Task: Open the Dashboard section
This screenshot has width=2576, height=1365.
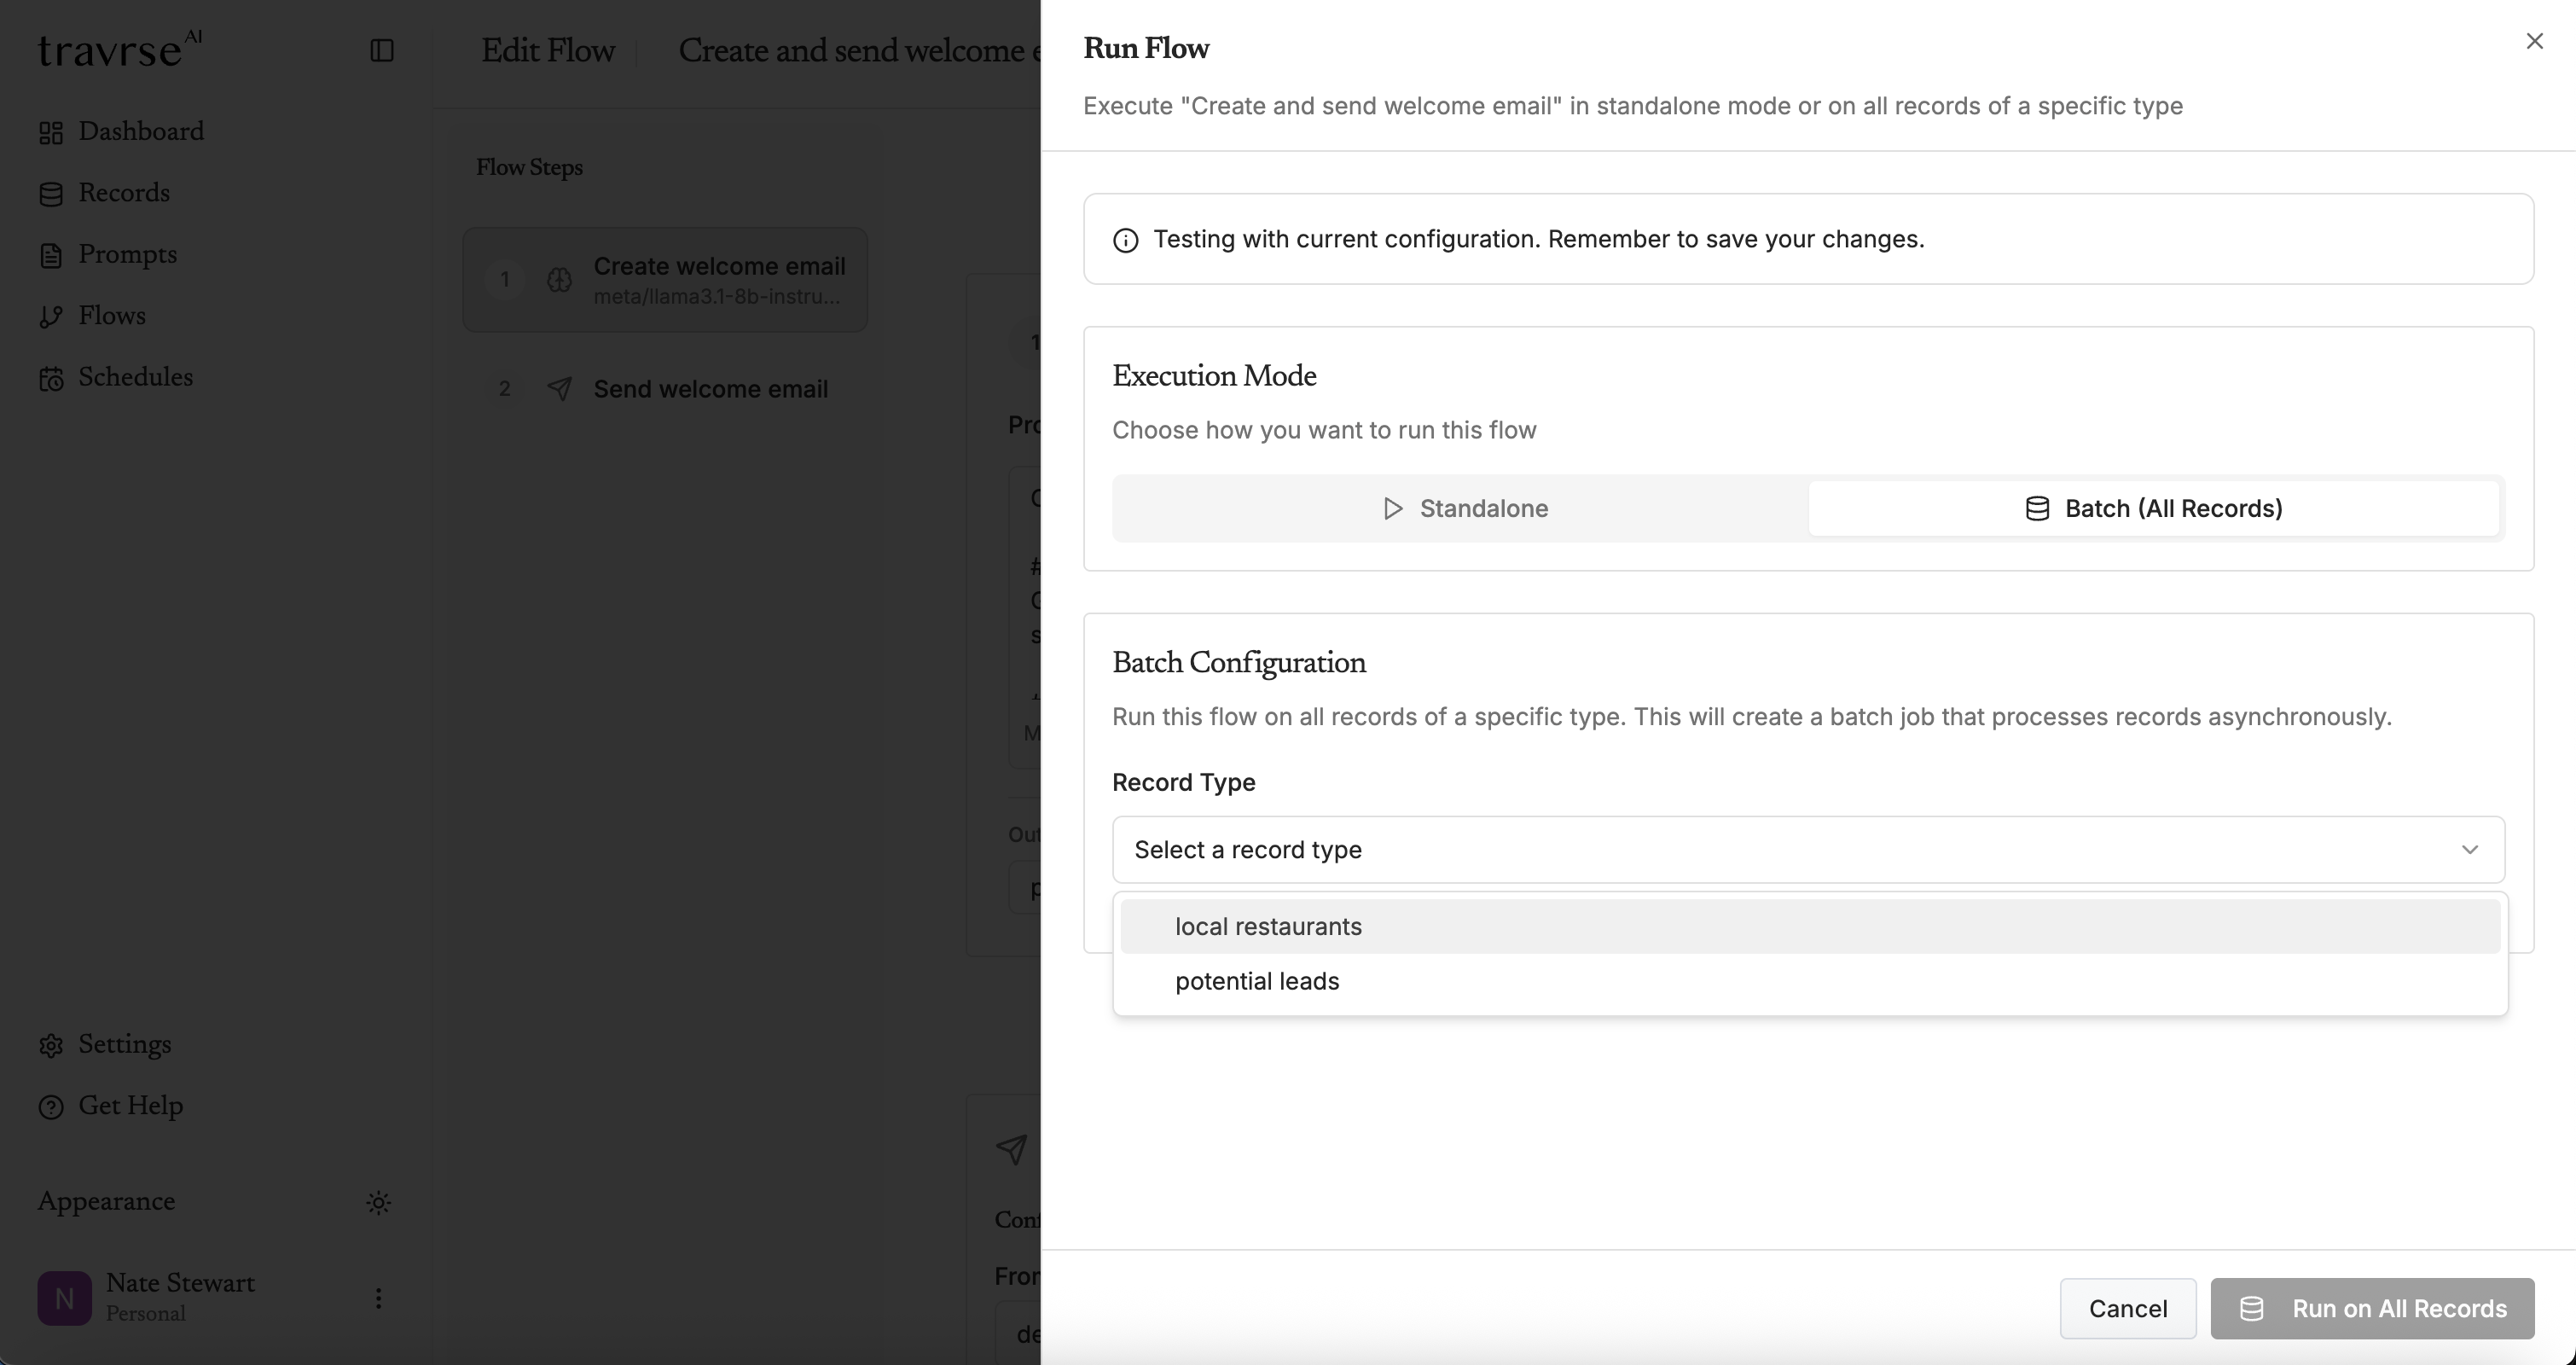Action: (140, 131)
